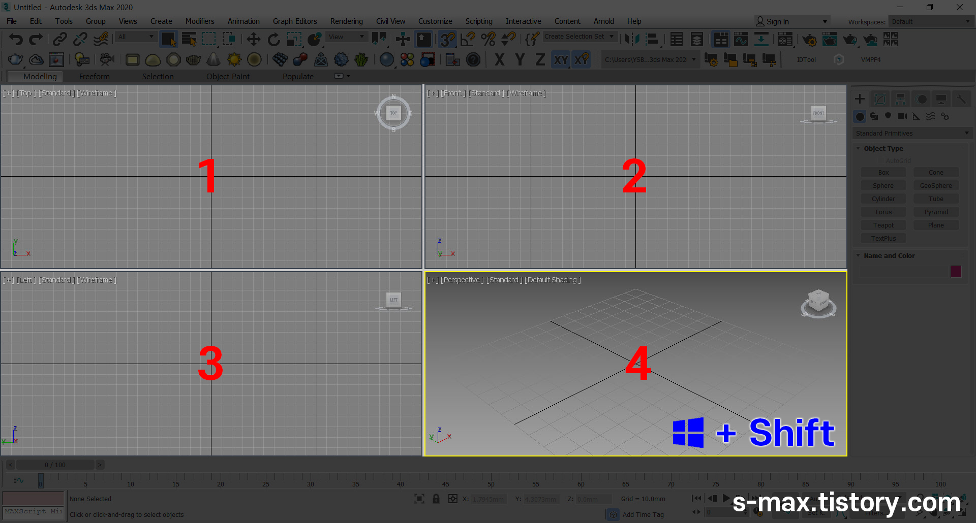Click the Torus primitive button

[x=883, y=212]
